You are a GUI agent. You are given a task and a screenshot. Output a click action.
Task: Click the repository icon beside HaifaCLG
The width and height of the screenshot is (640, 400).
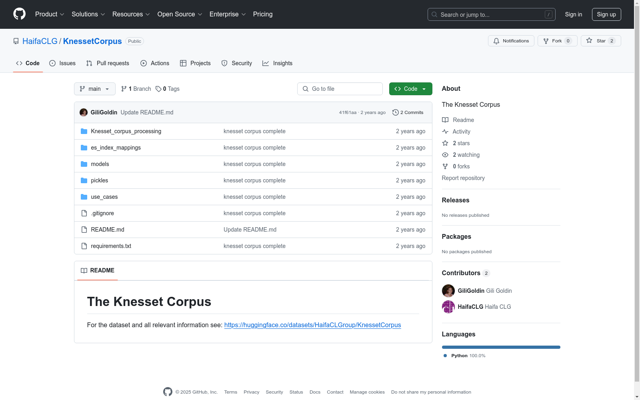(x=16, y=41)
